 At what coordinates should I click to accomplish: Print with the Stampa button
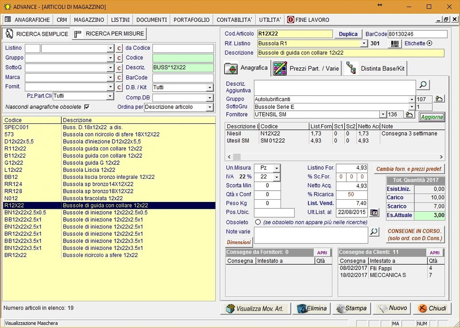351,309
